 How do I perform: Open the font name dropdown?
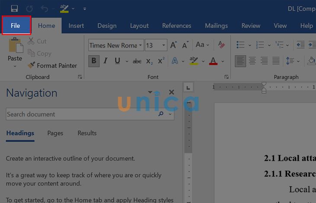(x=140, y=45)
